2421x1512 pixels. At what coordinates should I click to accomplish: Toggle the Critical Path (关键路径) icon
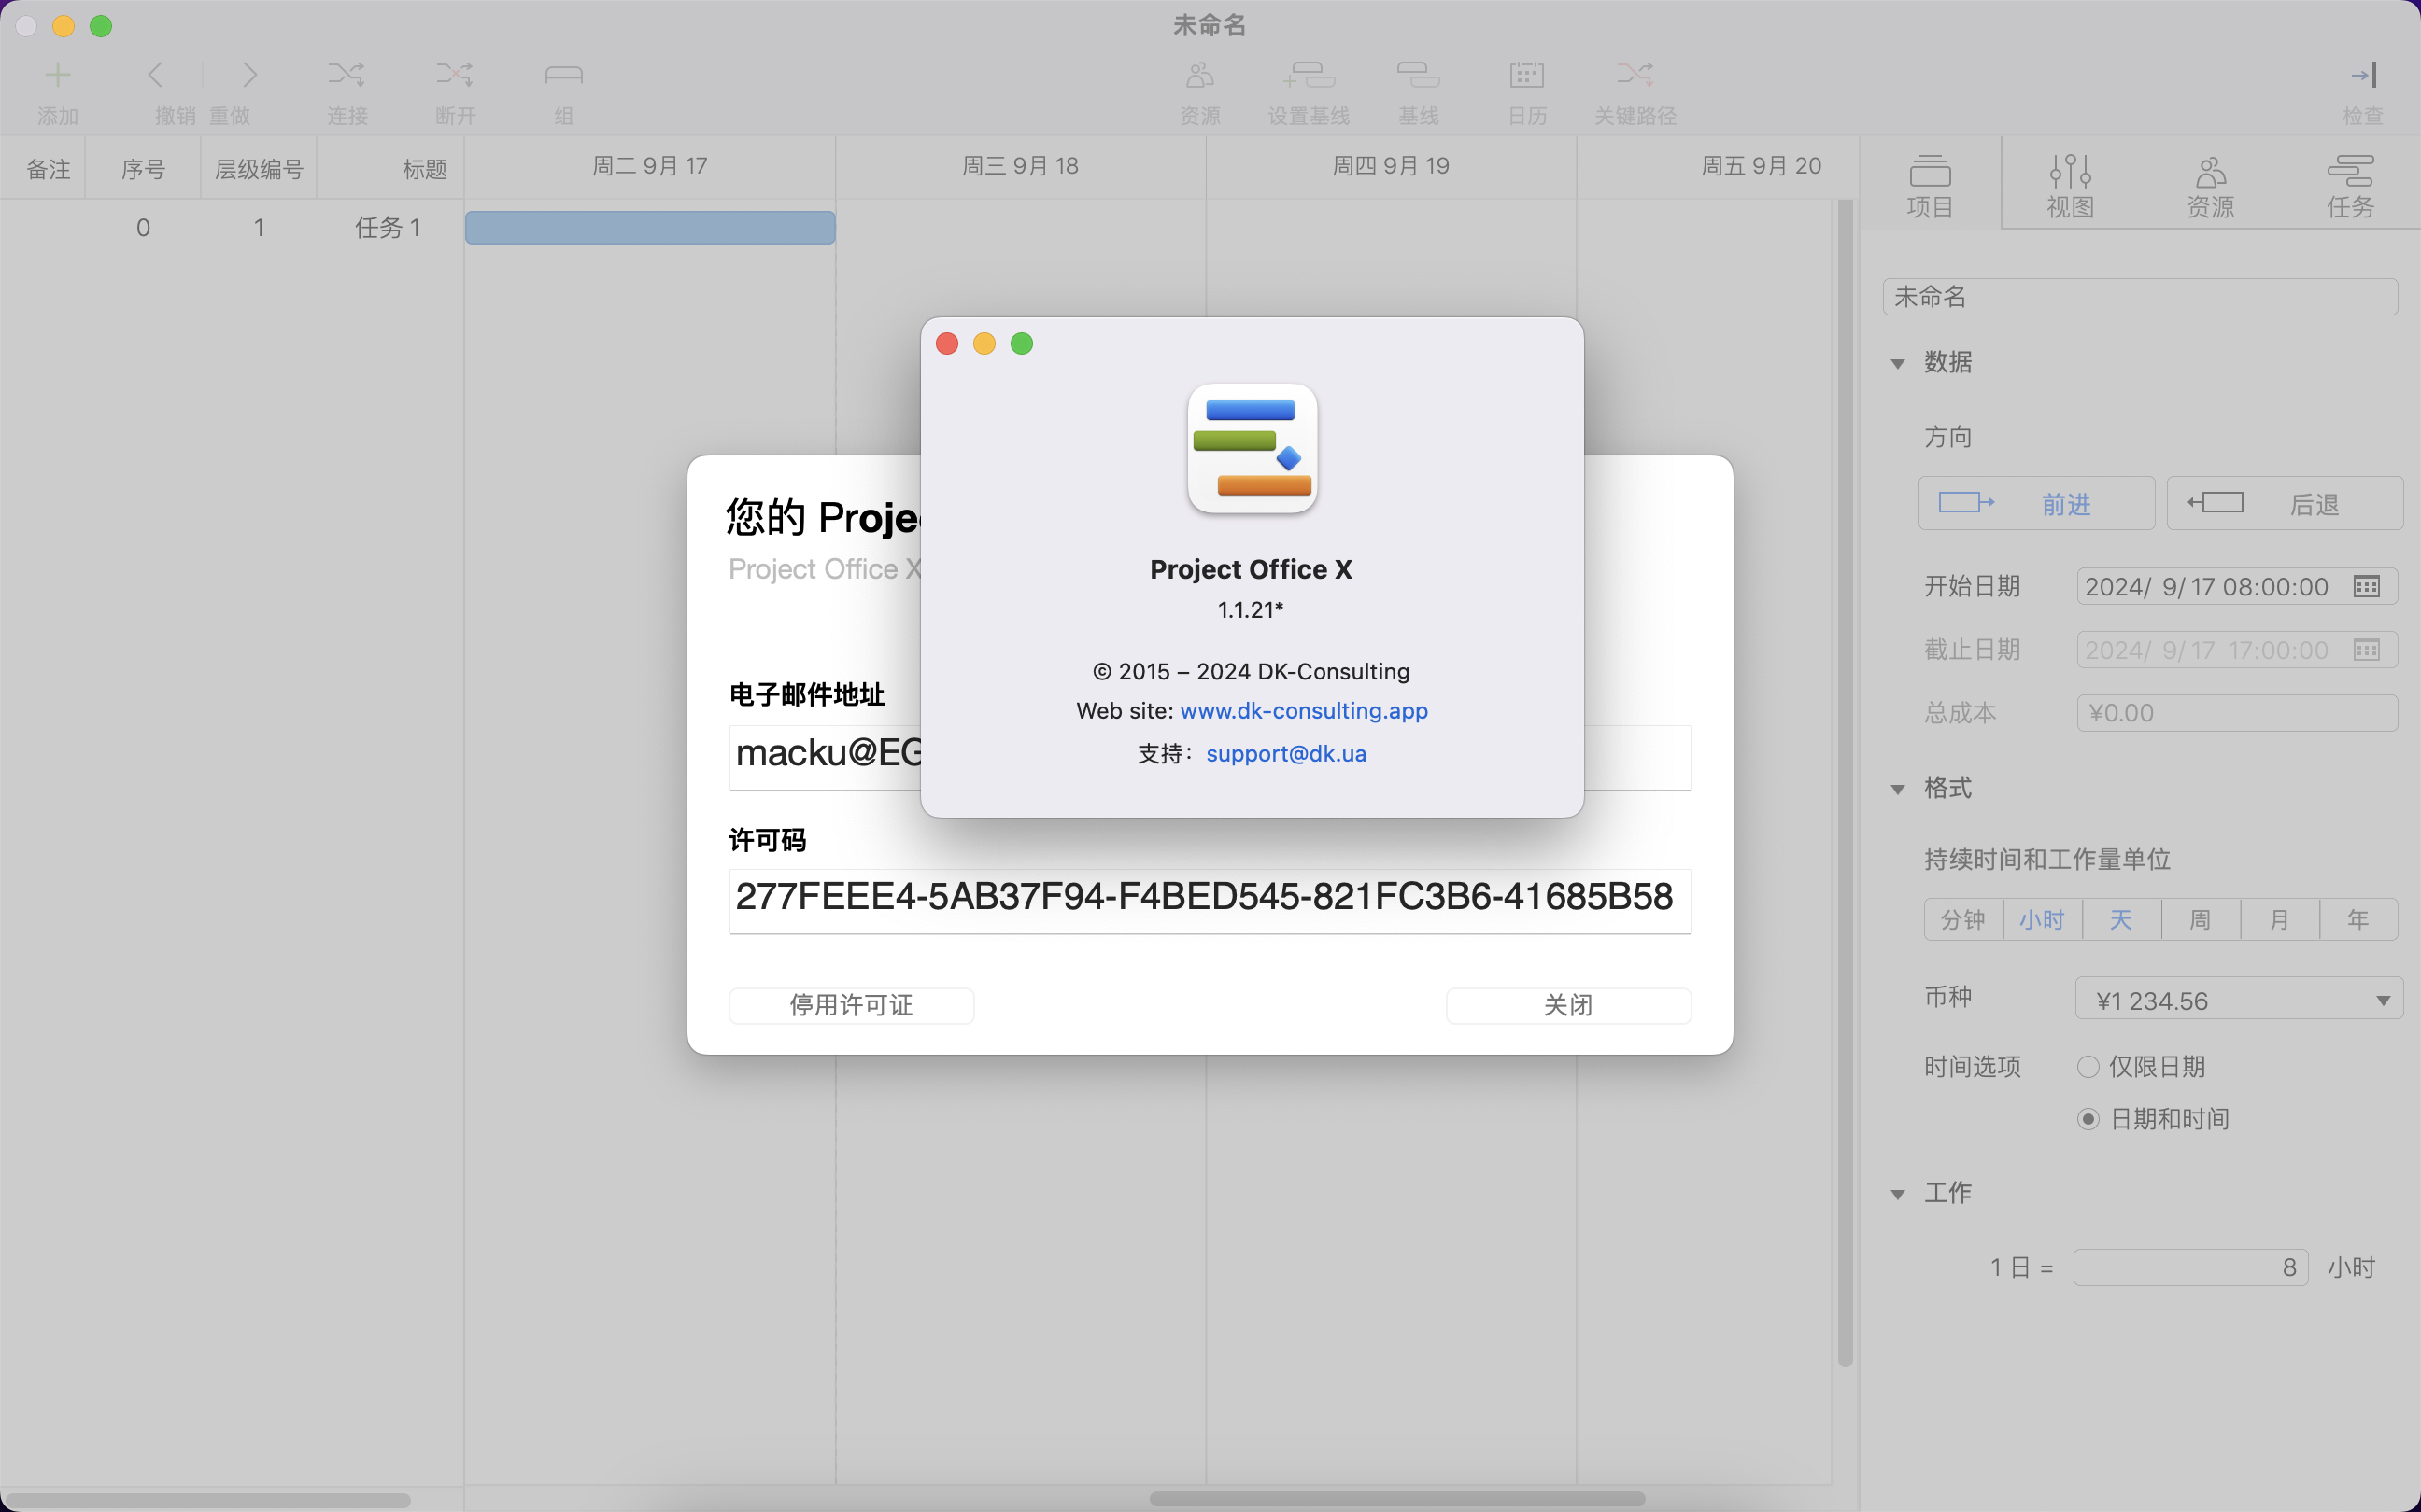[x=1635, y=75]
